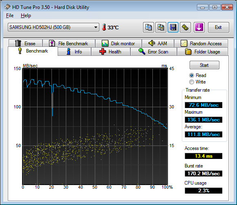Image resolution: width=237 pixels, height=205 pixels.
Task: Click the thermometer temperature indicator
Action: (x=110, y=27)
